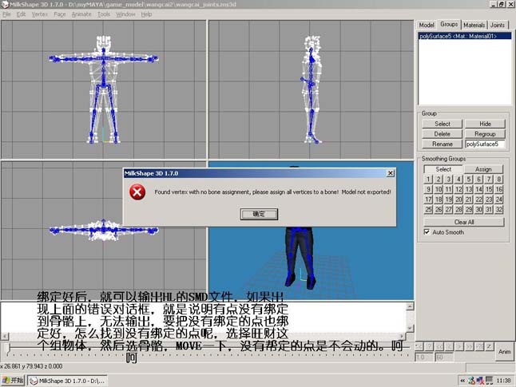
Task: Click the rewind (<<) playback button
Action: point(439,346)
